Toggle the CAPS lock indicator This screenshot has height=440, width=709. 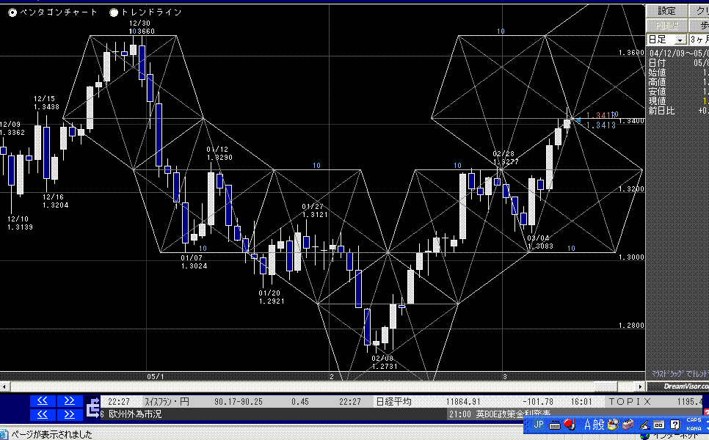pos(694,419)
